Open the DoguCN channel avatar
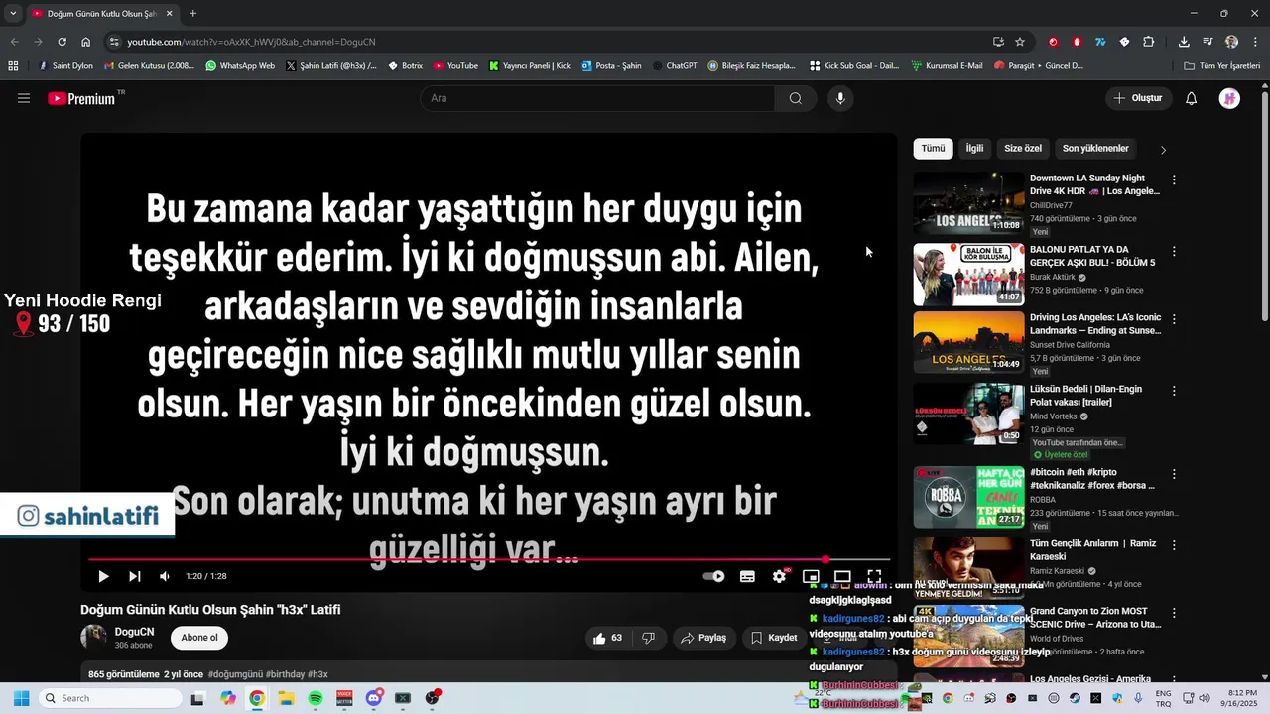 click(x=94, y=638)
